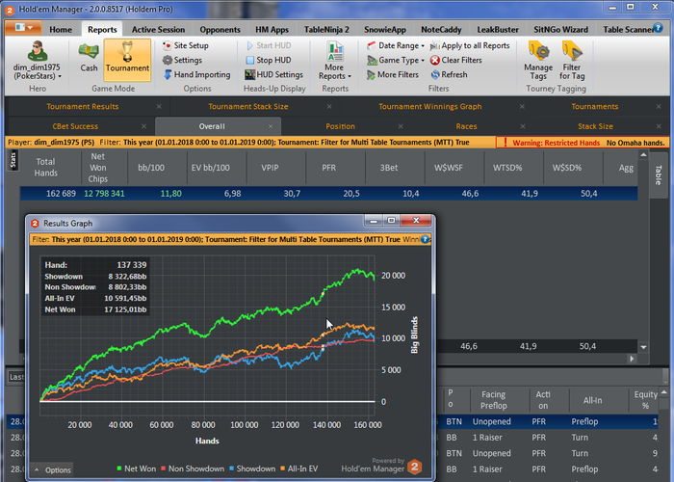Close the CBet Success tab
The image size is (674, 482).
point(144,126)
